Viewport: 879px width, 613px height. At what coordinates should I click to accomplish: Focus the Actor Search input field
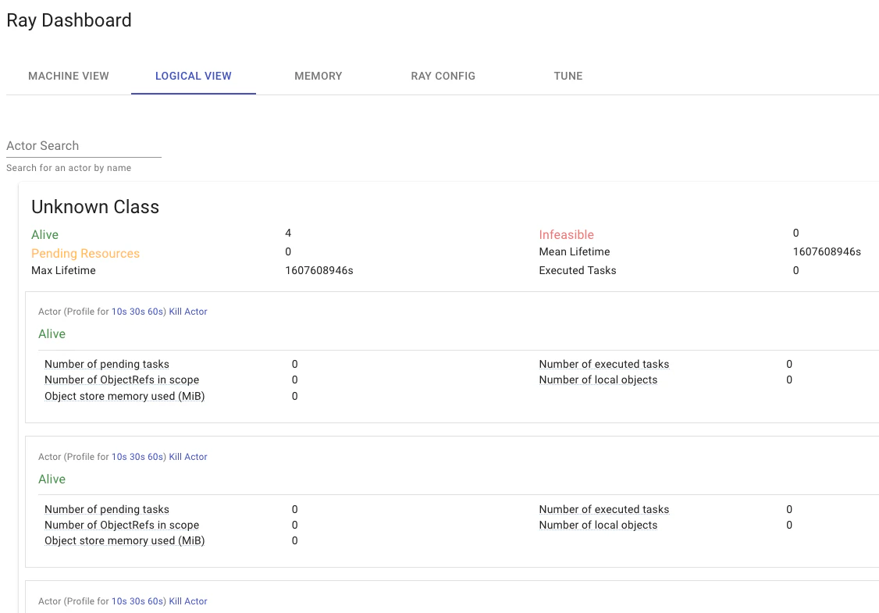84,146
